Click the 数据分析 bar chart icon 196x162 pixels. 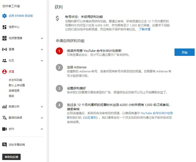coord(4,106)
